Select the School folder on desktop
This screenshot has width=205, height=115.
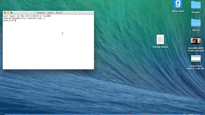tap(196, 23)
